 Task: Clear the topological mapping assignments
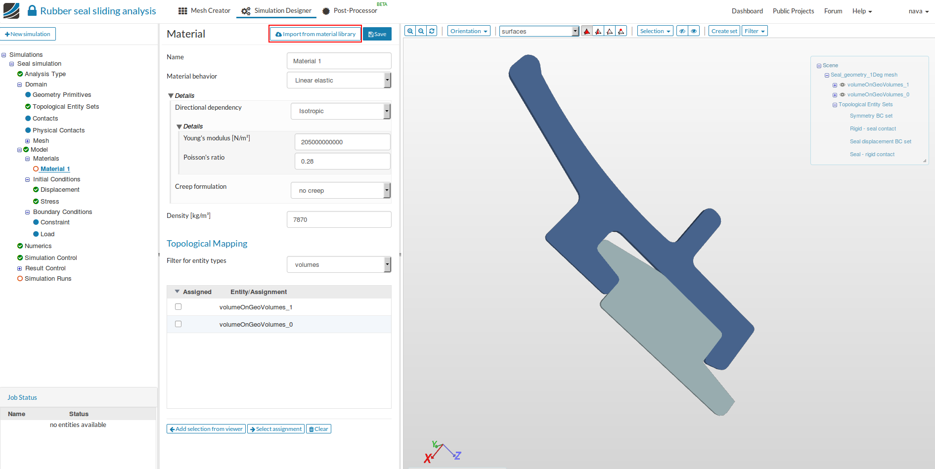click(x=318, y=429)
